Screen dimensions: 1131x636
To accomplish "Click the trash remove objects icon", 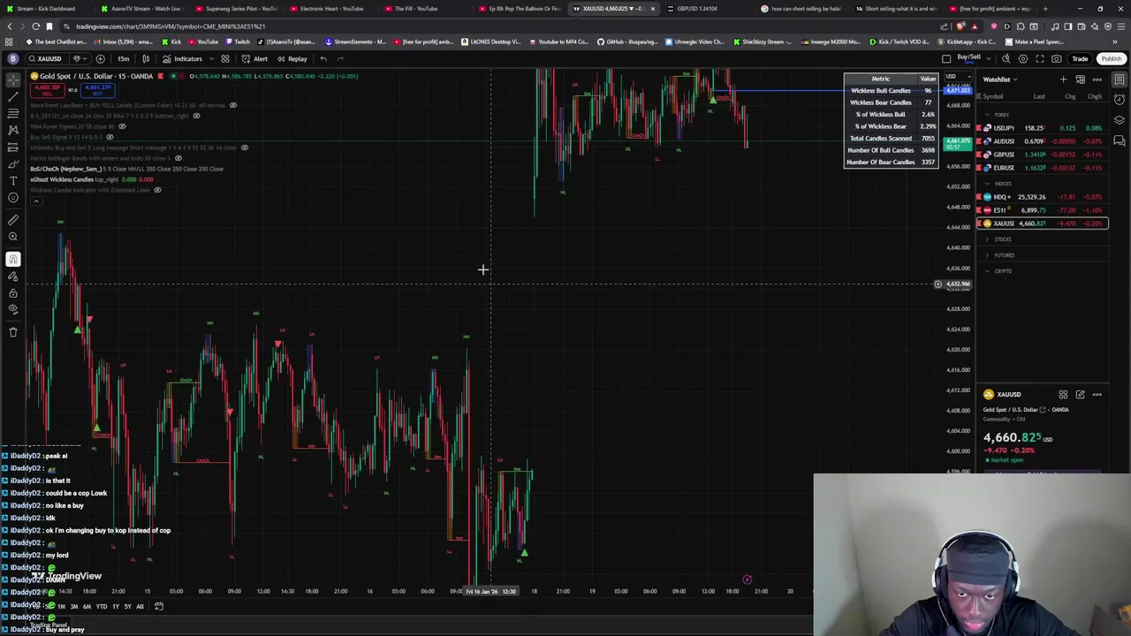I will 13,332.
